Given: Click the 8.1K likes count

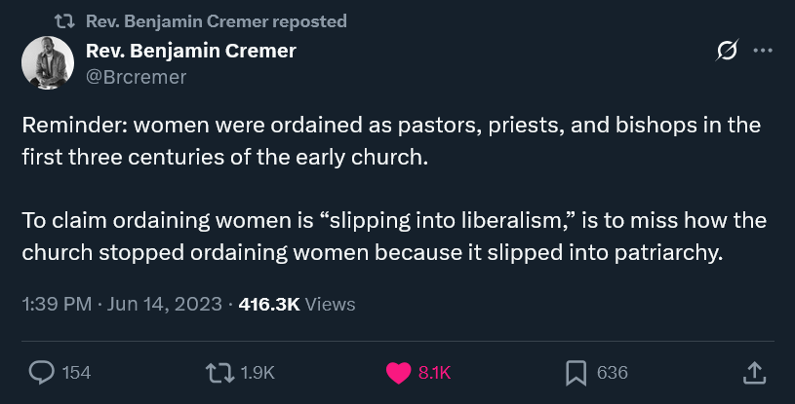Looking at the screenshot, I should pyautogui.click(x=434, y=373).
